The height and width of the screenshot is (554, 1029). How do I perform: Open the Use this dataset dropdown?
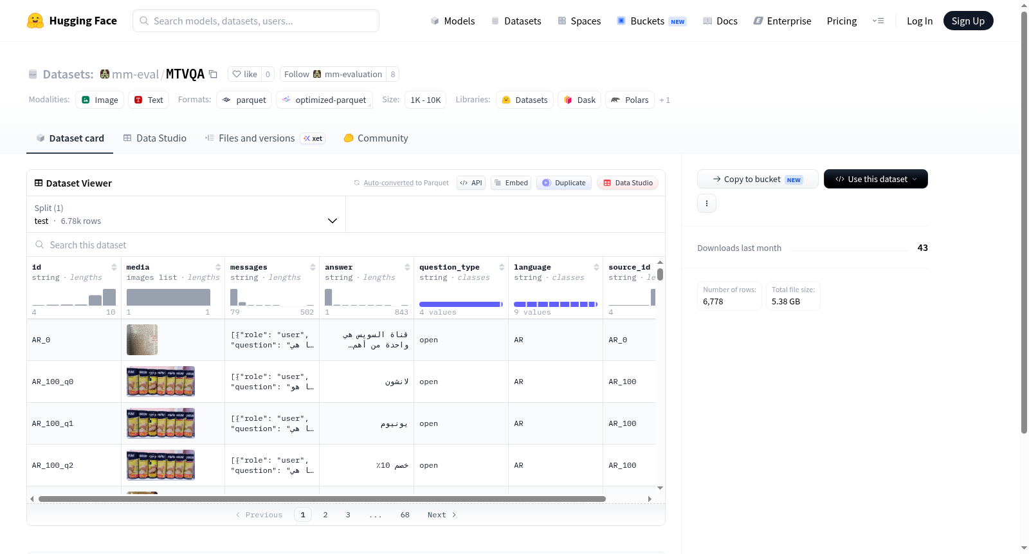point(876,179)
